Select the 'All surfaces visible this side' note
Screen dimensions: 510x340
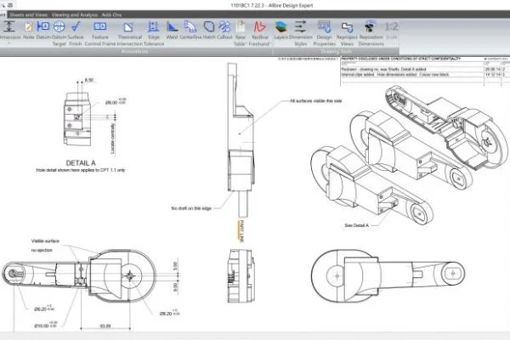pyautogui.click(x=316, y=101)
